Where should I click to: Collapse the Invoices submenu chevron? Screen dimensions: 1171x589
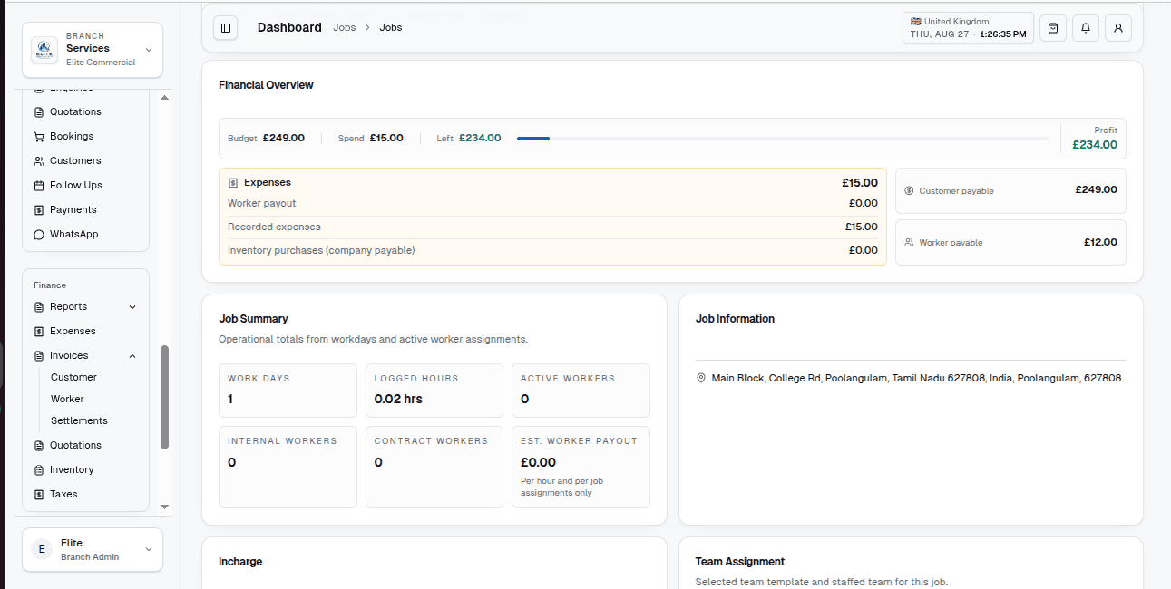(x=132, y=356)
